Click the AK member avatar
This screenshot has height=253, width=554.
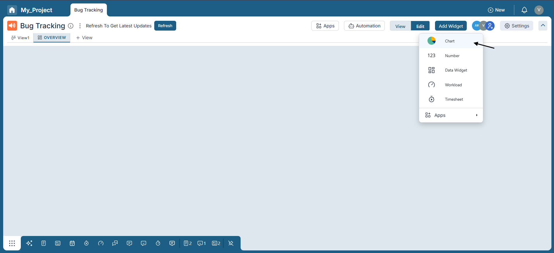tap(476, 26)
